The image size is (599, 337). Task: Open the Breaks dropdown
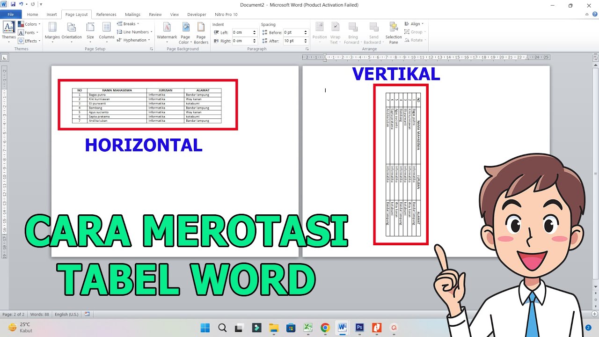[128, 24]
